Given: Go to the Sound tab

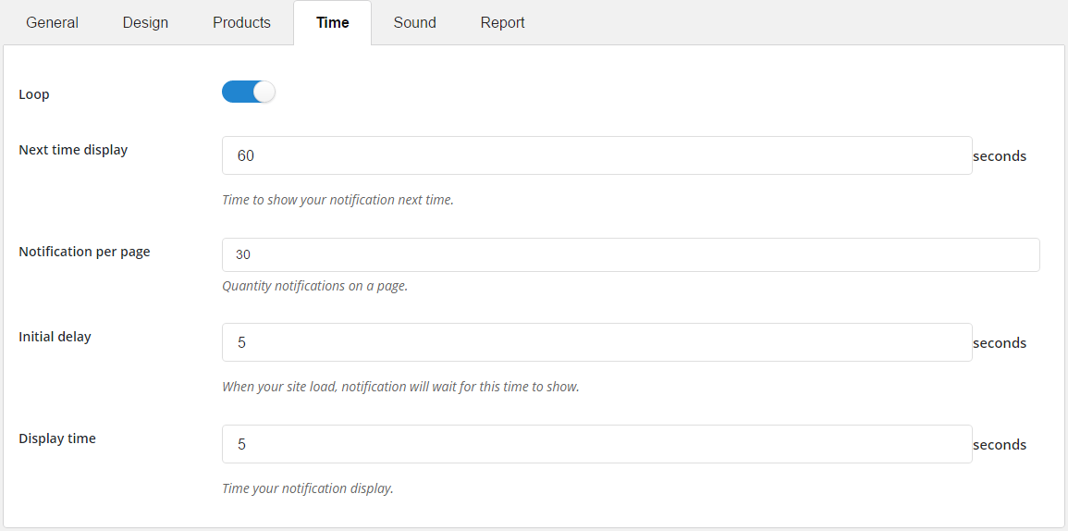Looking at the screenshot, I should point(414,22).
